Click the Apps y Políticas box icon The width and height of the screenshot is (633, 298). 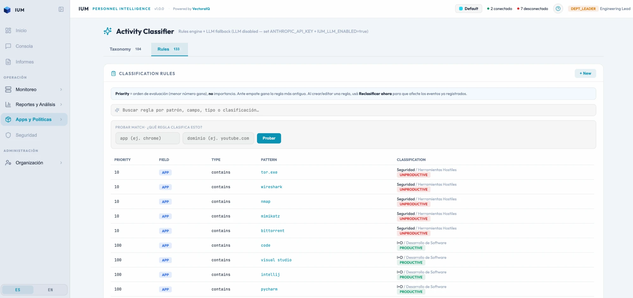pos(8,119)
